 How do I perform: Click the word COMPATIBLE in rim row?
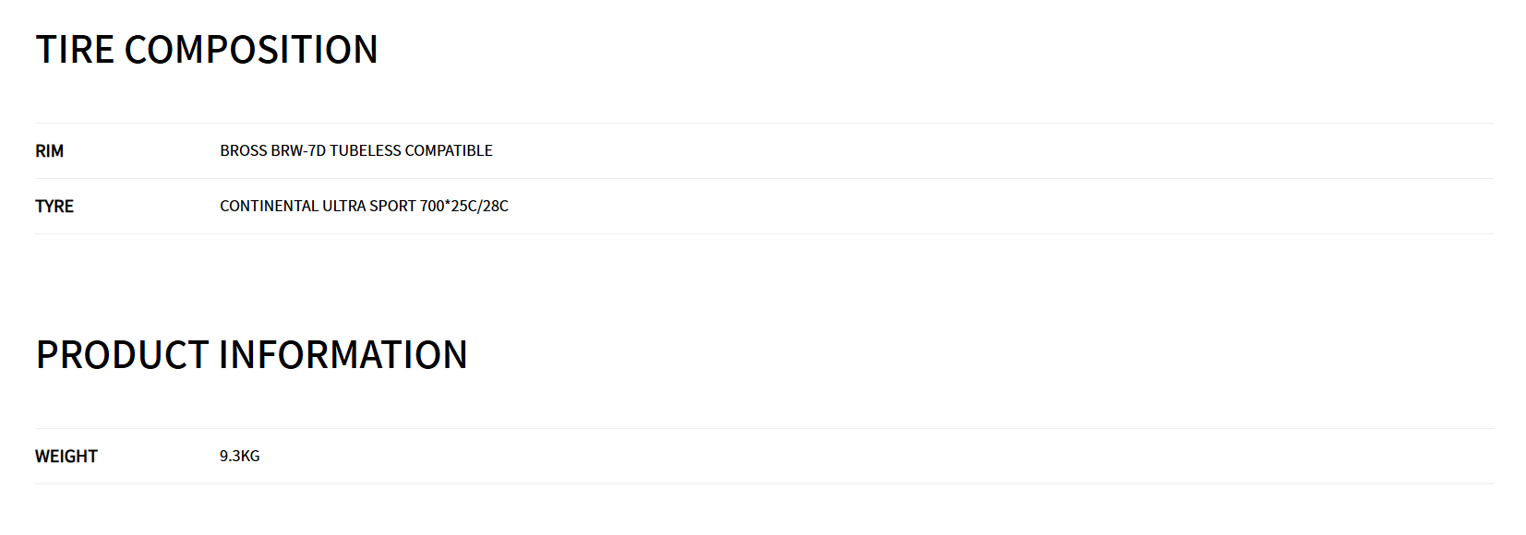(449, 151)
